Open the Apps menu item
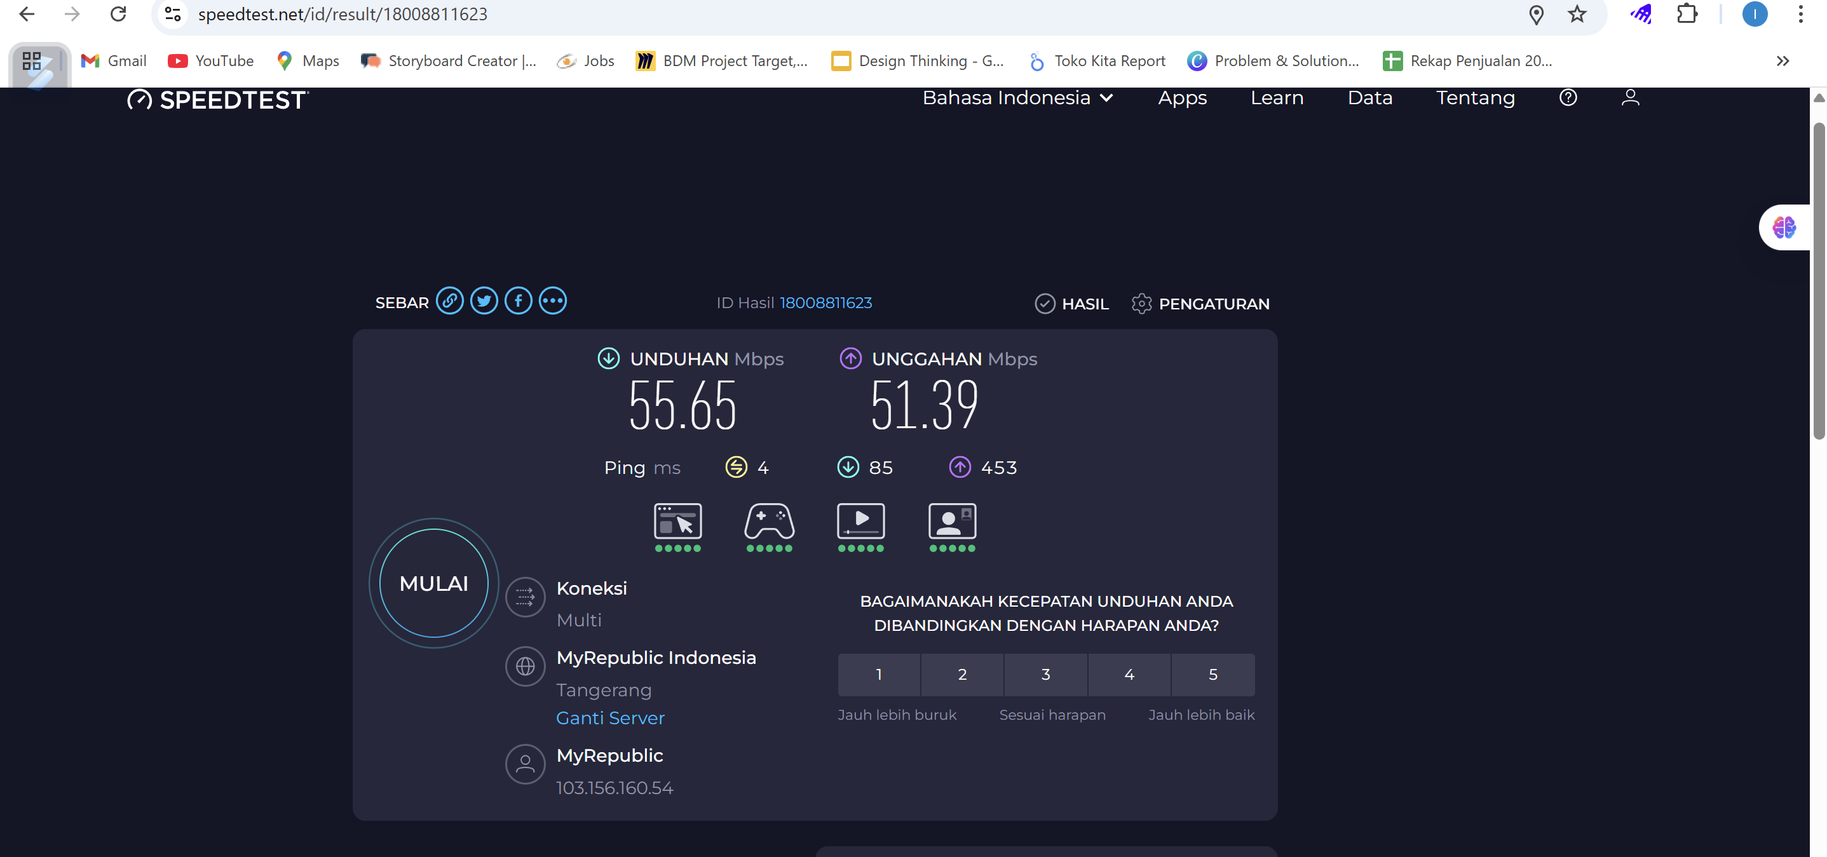 coord(1182,98)
